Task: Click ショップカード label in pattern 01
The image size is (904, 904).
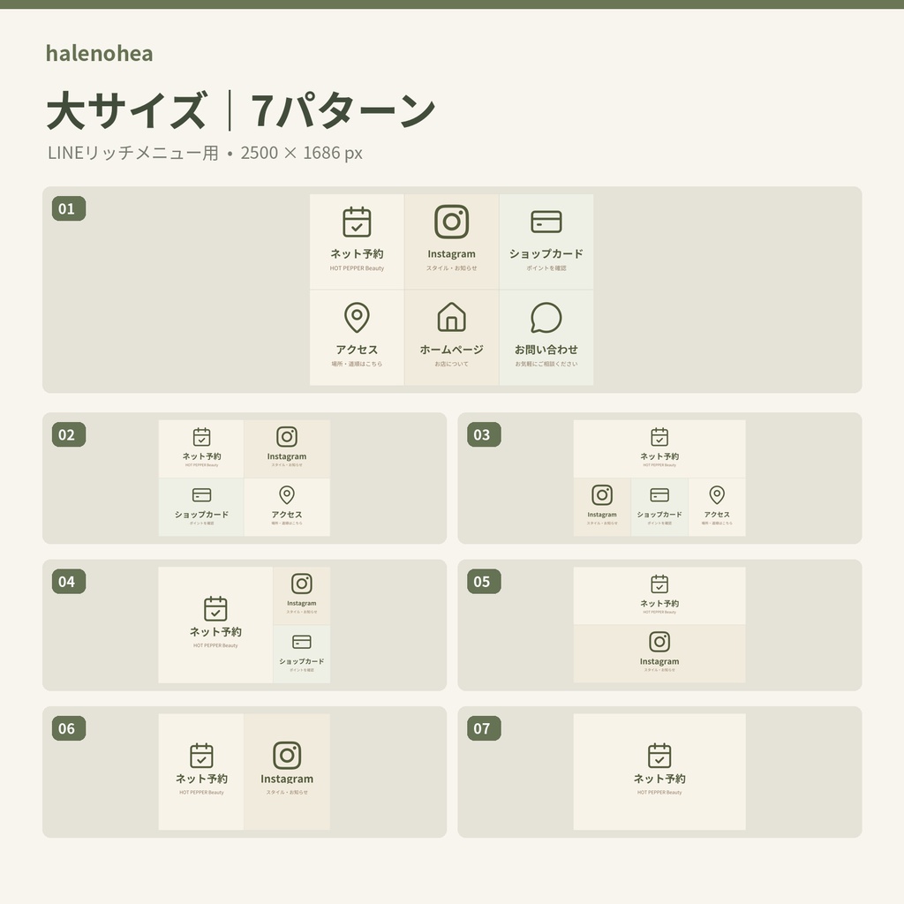Action: (x=546, y=253)
